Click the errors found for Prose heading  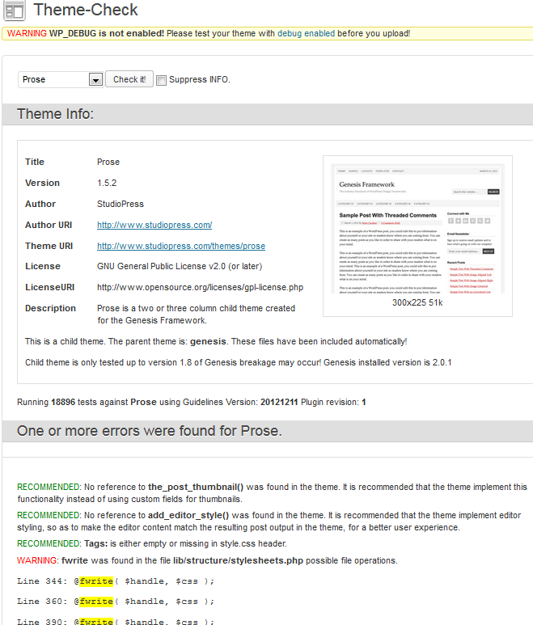(x=149, y=431)
